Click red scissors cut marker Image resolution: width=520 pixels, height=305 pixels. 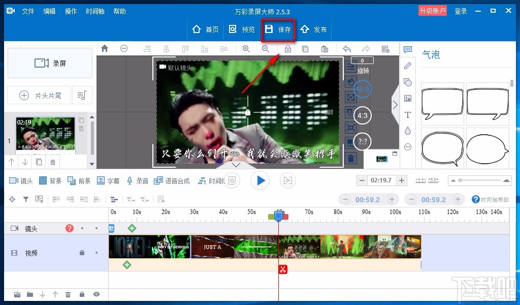point(283,269)
